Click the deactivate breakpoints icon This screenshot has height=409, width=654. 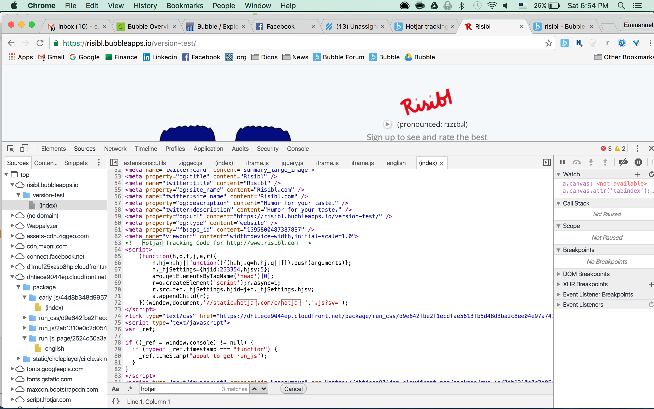(x=623, y=162)
